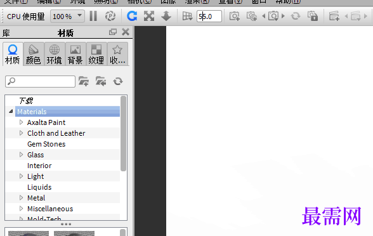Click the import folder icon

coord(101,81)
